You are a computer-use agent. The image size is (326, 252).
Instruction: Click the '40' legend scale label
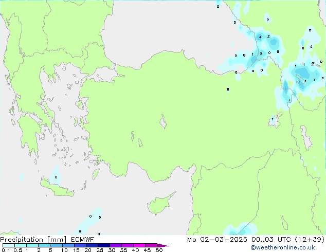135,250
